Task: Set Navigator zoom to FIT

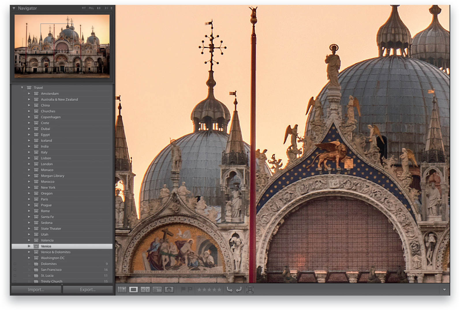Action: pos(84,8)
